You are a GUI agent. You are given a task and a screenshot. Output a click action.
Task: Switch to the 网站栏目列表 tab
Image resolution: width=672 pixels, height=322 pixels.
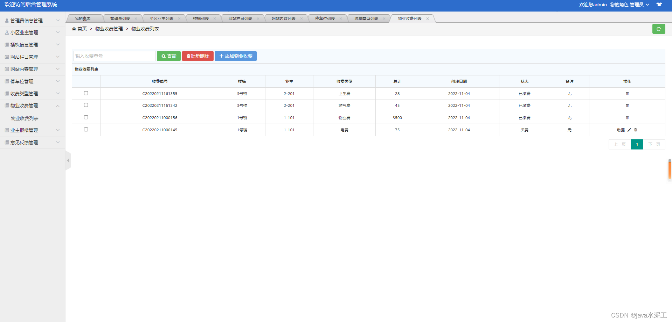(240, 19)
